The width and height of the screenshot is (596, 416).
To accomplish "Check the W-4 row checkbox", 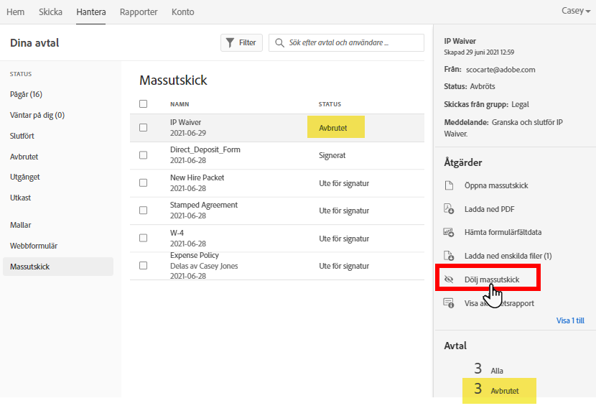I will pyautogui.click(x=144, y=238).
